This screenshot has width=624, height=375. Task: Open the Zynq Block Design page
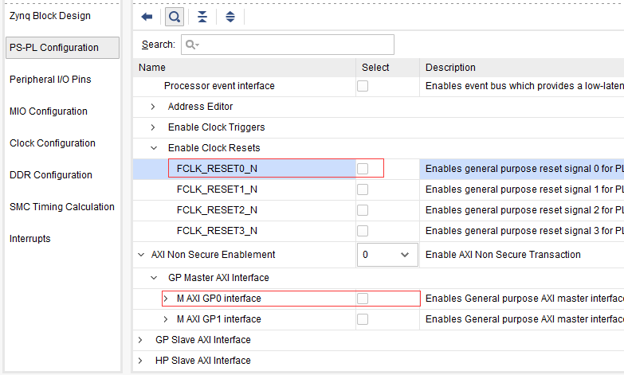coord(50,16)
